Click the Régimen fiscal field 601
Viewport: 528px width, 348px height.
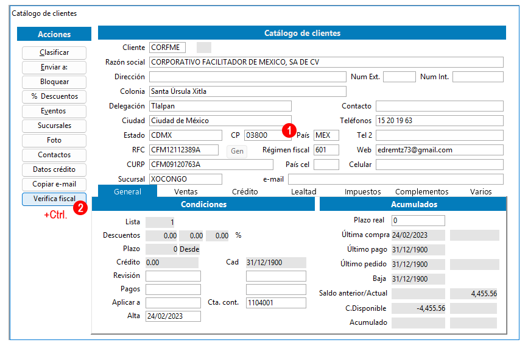(326, 150)
